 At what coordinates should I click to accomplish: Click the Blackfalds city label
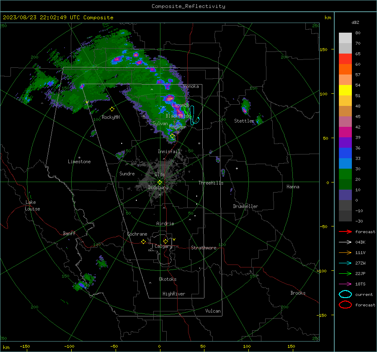pyautogui.click(x=178, y=116)
